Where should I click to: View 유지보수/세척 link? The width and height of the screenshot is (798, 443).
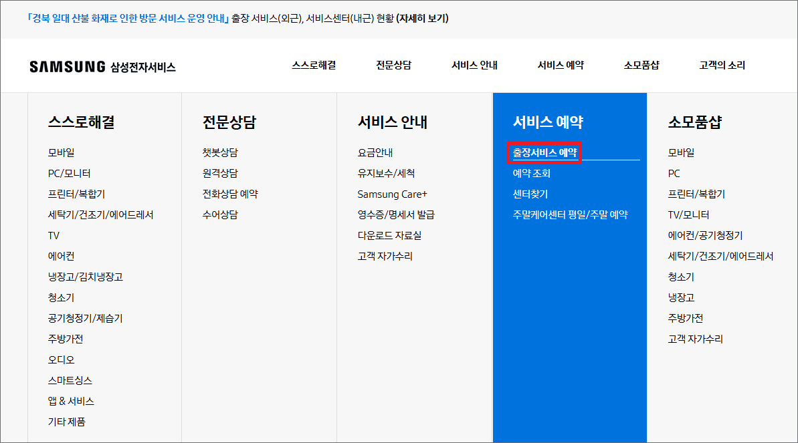tap(386, 174)
